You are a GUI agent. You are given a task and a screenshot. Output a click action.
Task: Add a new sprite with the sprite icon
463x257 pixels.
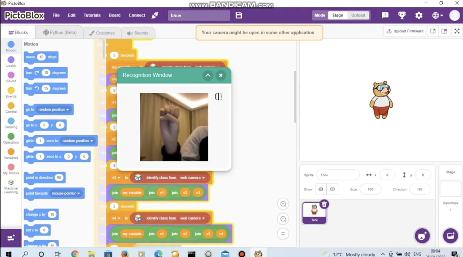point(422,236)
